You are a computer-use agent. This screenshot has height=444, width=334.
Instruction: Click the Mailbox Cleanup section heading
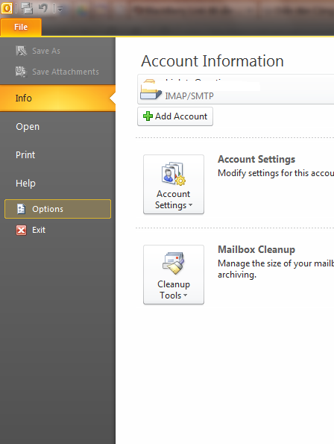[x=256, y=249]
